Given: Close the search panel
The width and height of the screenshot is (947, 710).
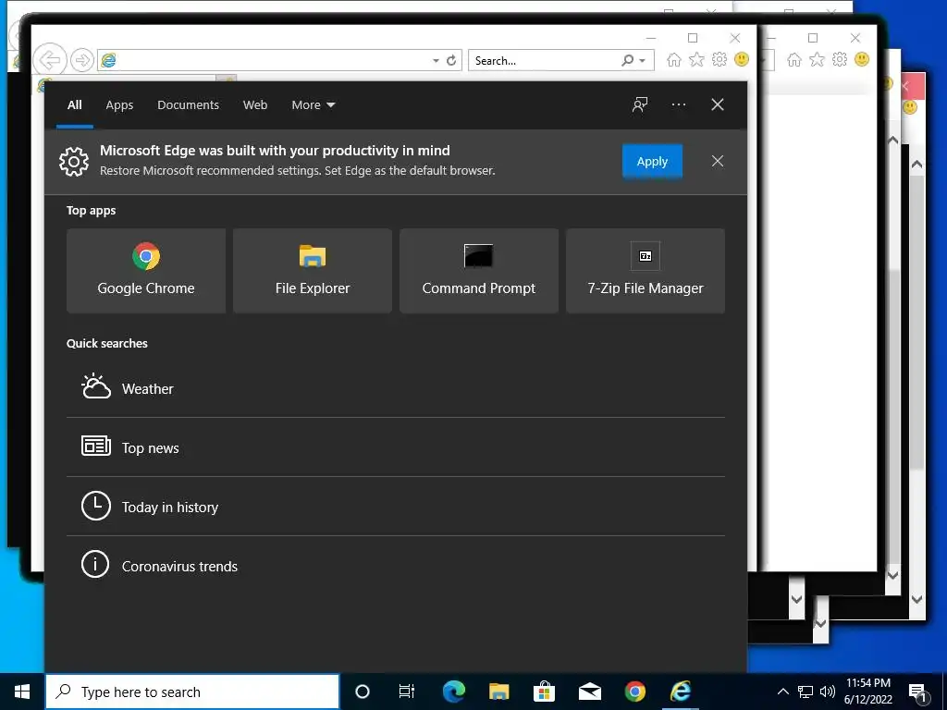Looking at the screenshot, I should coord(718,104).
